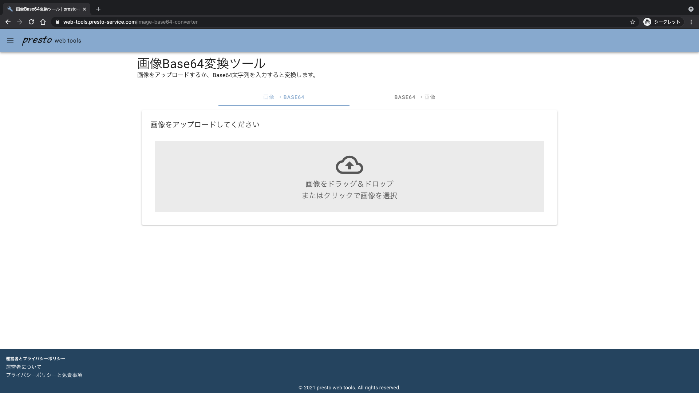Open the site navigation hamburger menu

(10, 40)
